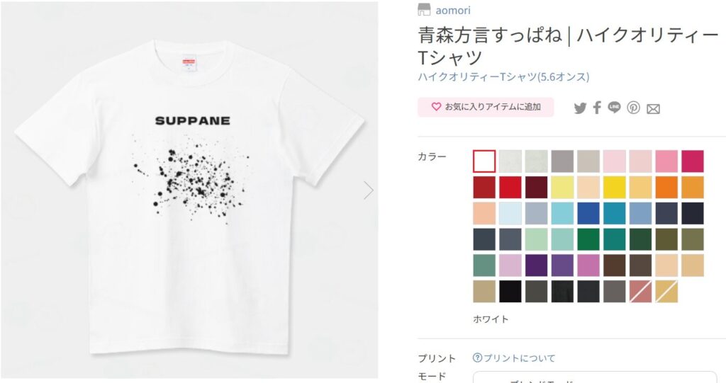Image resolution: width=726 pixels, height=383 pixels.
Task: Open the aomori shop link
Action: (x=453, y=10)
